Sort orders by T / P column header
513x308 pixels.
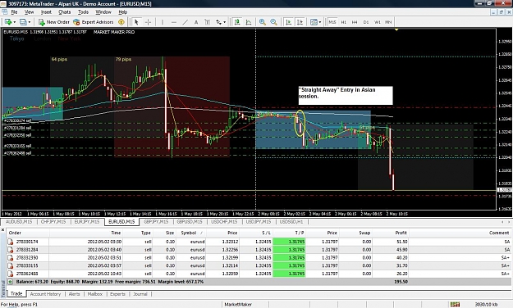[x=289, y=233]
